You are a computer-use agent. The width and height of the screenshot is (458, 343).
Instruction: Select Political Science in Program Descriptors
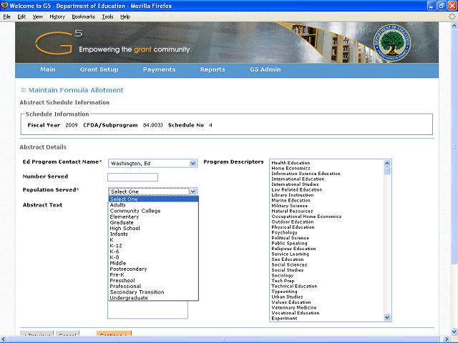[x=291, y=237]
